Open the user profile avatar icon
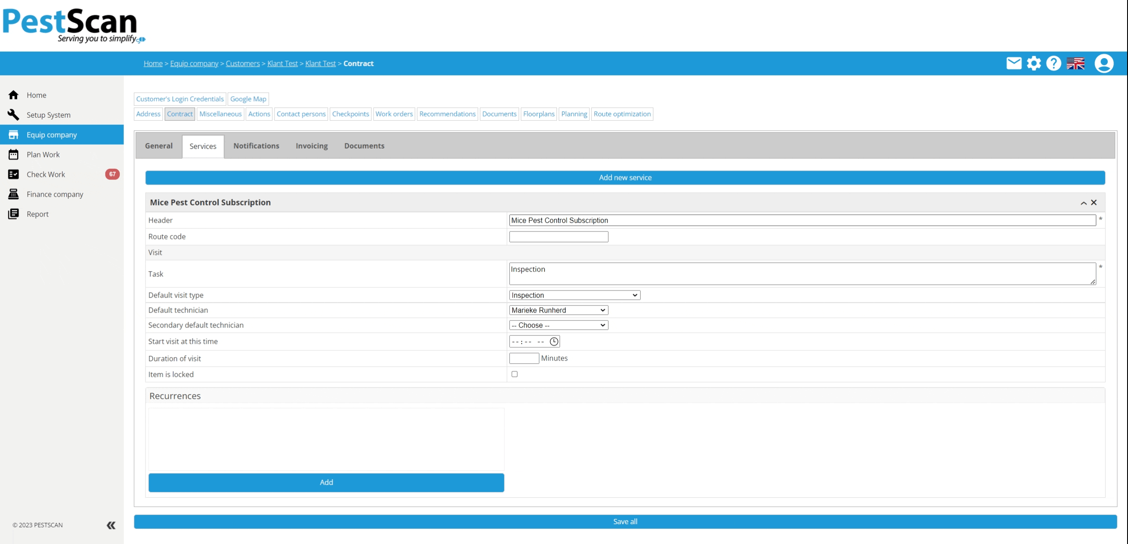The image size is (1128, 544). pyautogui.click(x=1104, y=63)
